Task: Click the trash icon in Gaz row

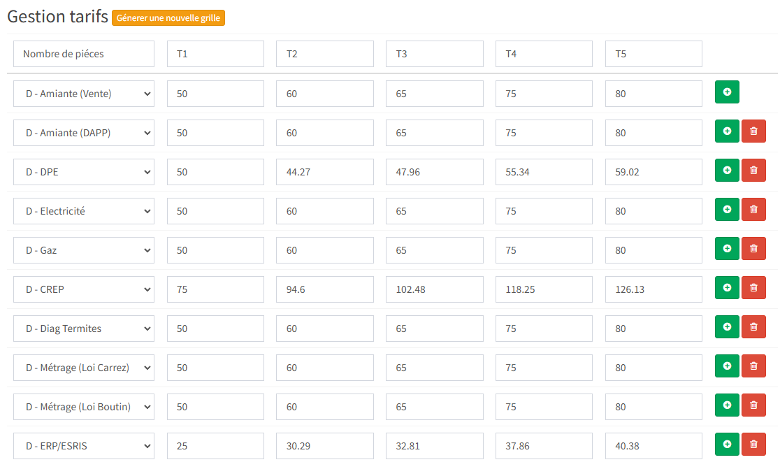Action: pos(753,249)
